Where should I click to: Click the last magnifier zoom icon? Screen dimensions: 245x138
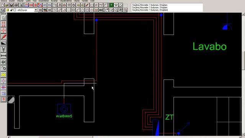(125, 10)
